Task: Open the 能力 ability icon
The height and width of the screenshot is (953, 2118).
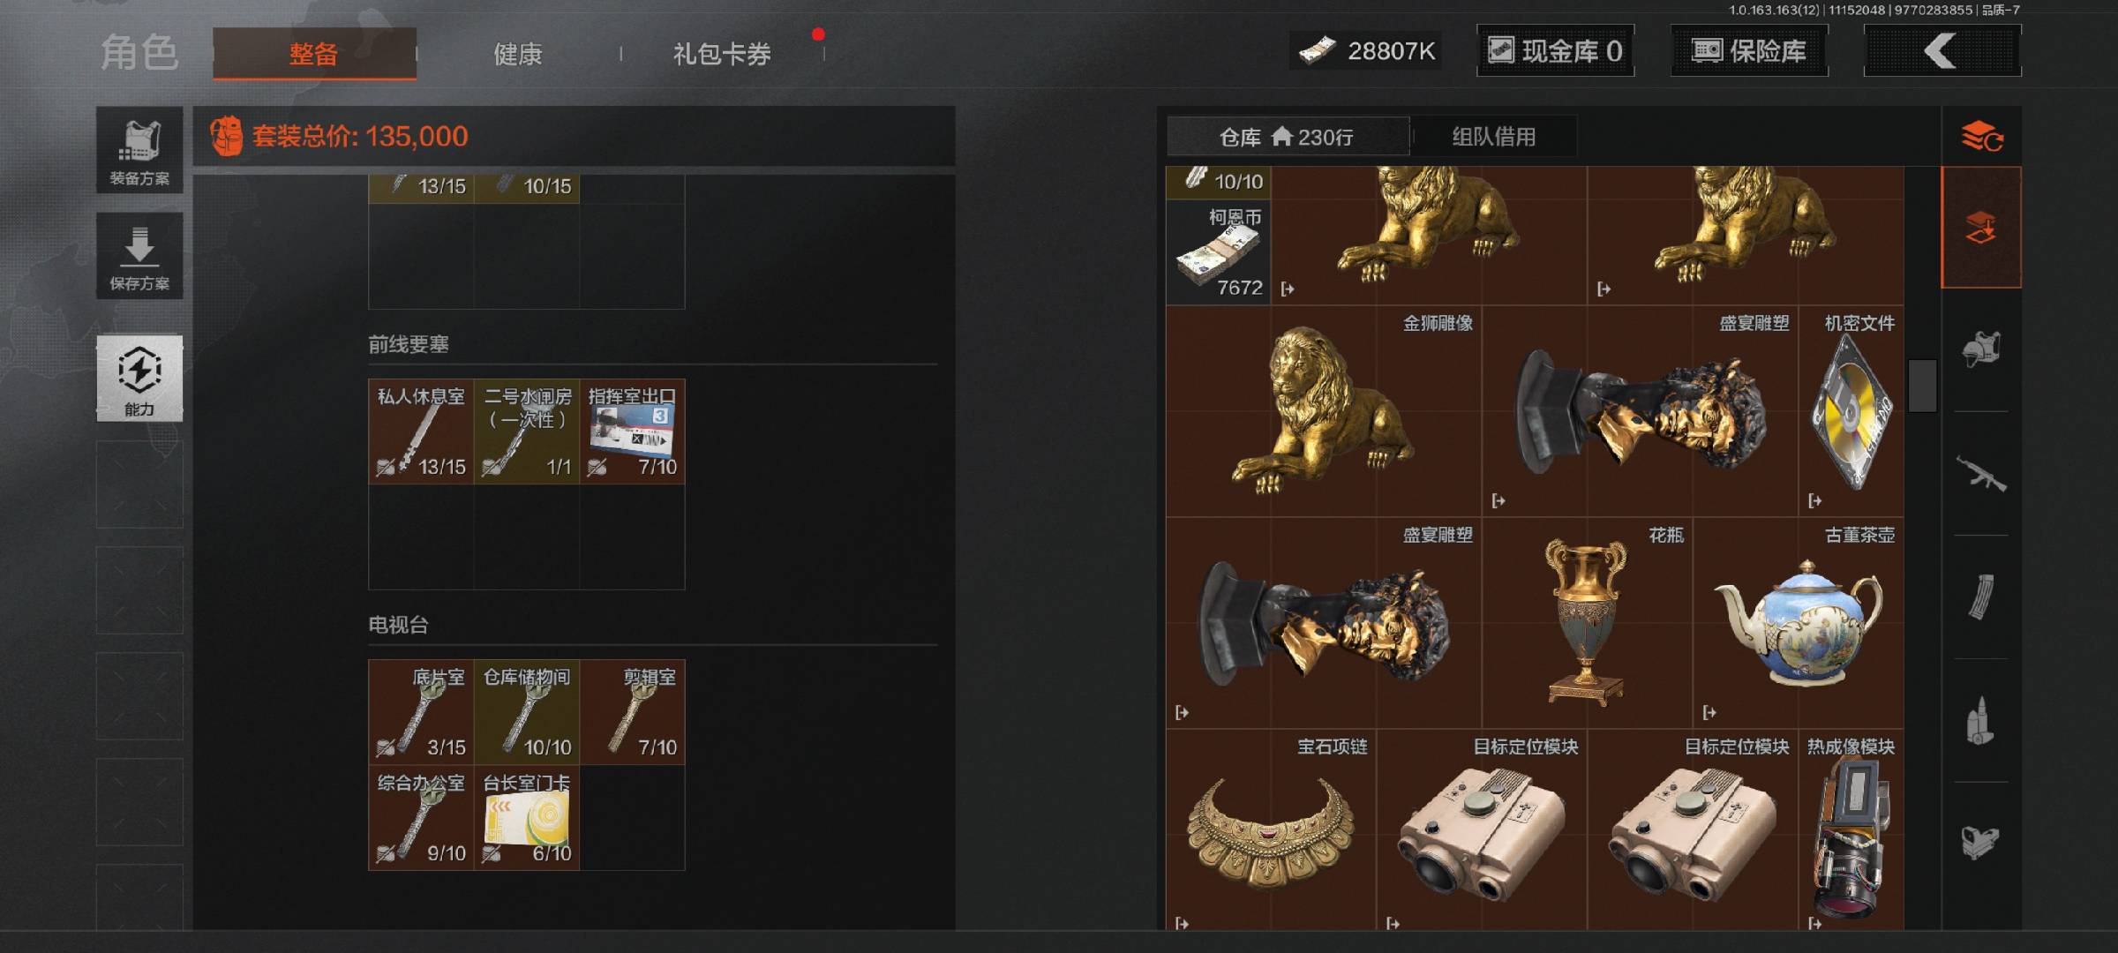Action: pyautogui.click(x=139, y=379)
